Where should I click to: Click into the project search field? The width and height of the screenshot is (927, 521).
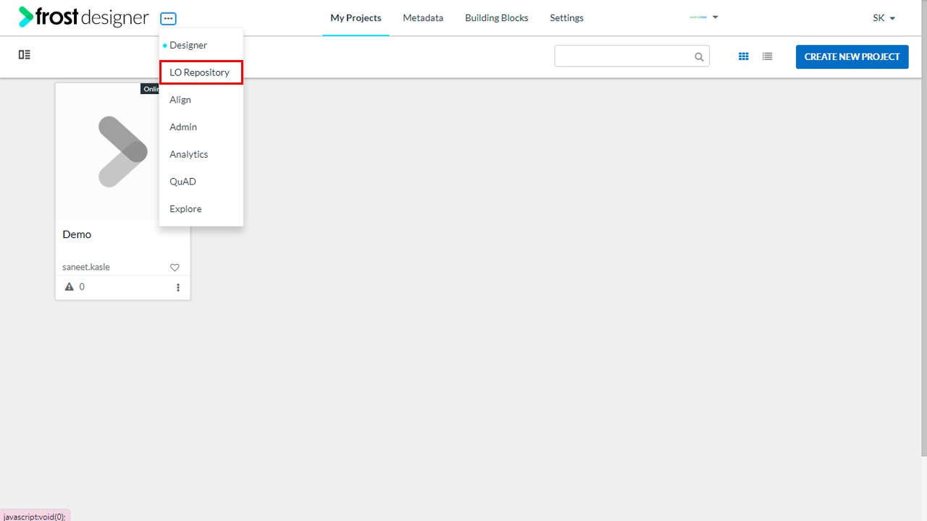click(623, 56)
